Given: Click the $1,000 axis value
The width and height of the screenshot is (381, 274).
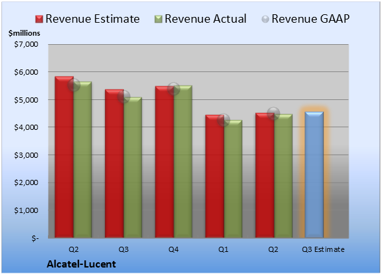Looking at the screenshot, I should 26,210.
